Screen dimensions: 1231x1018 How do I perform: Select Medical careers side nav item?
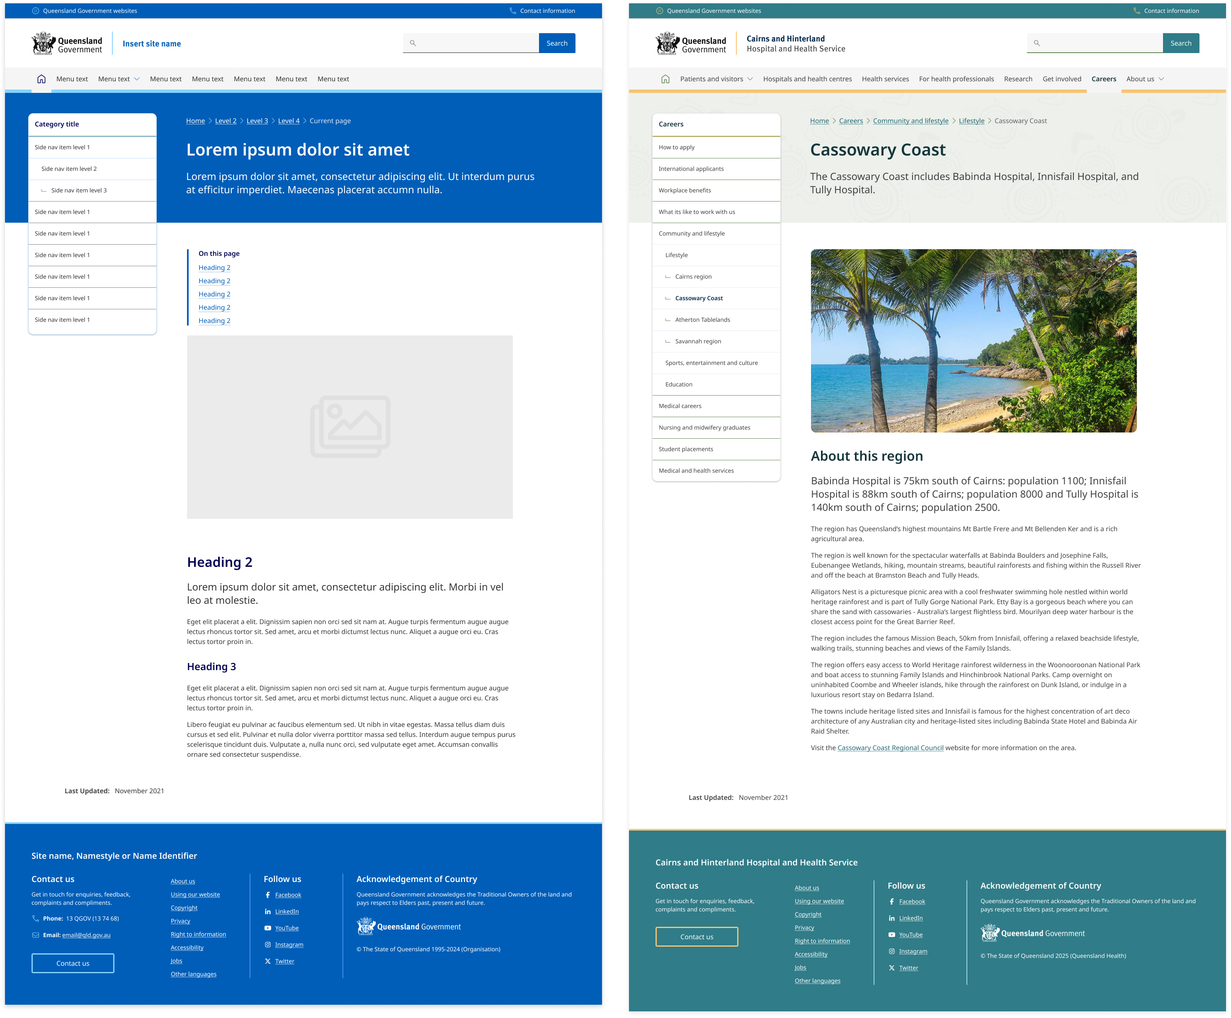tap(716, 406)
